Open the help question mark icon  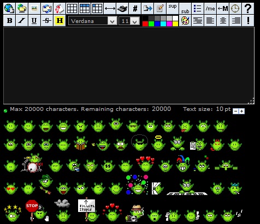248,8
